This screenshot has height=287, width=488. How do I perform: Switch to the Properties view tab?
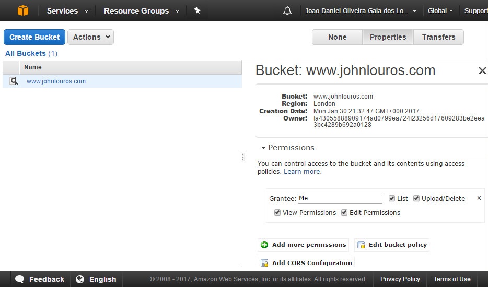pyautogui.click(x=388, y=37)
